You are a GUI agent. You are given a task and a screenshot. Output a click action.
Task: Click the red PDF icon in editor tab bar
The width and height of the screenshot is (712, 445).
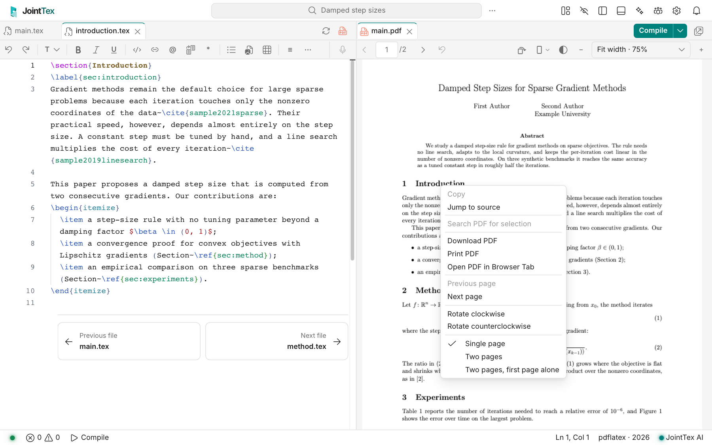click(x=343, y=31)
